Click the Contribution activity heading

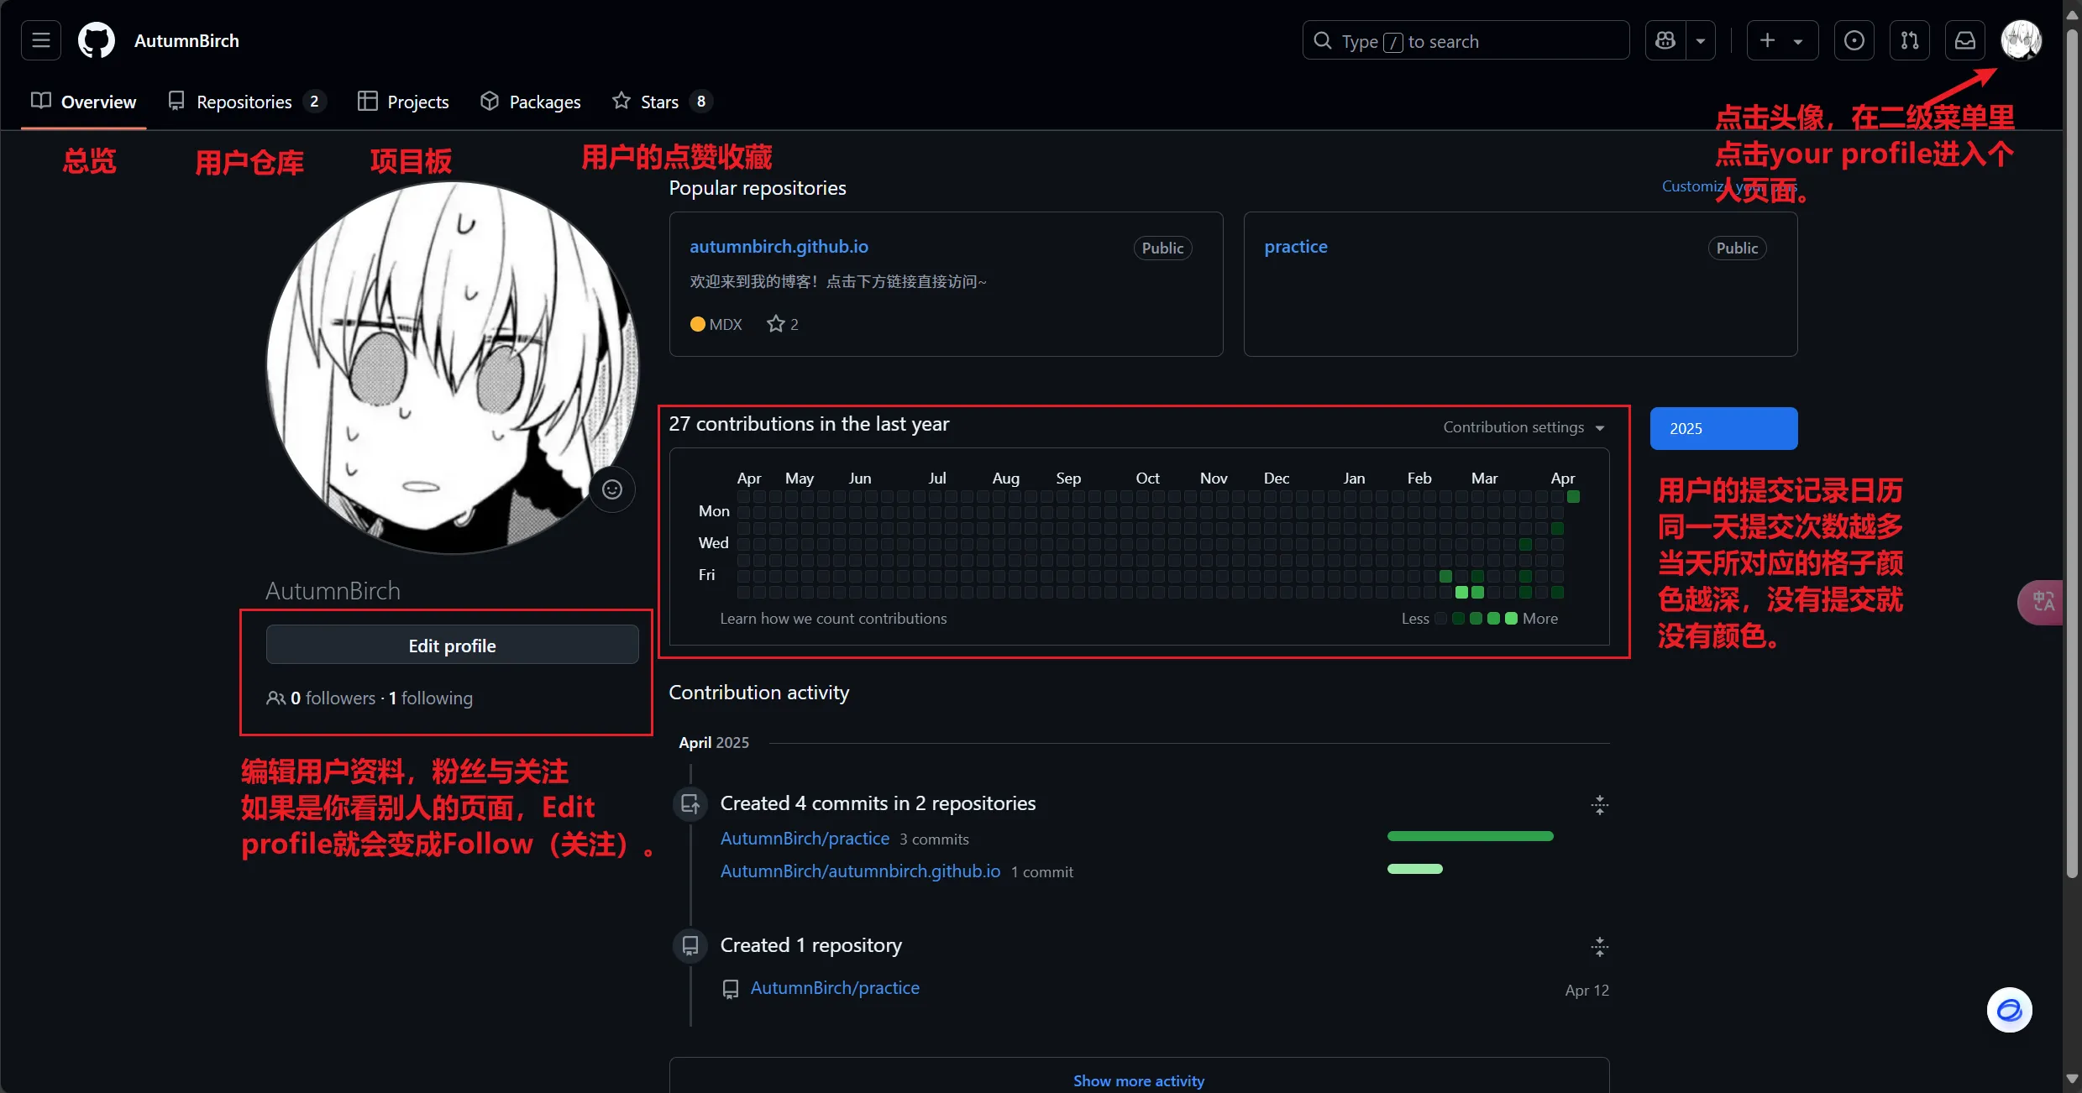coord(758,692)
